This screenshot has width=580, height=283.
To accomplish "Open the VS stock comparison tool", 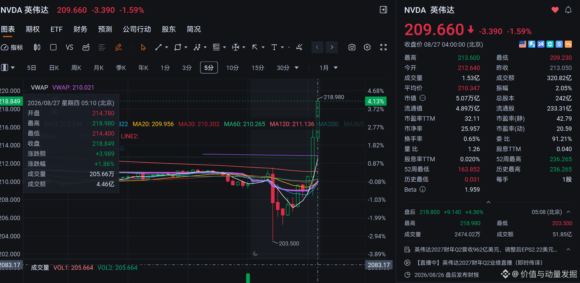I will pyautogui.click(x=69, y=47).
